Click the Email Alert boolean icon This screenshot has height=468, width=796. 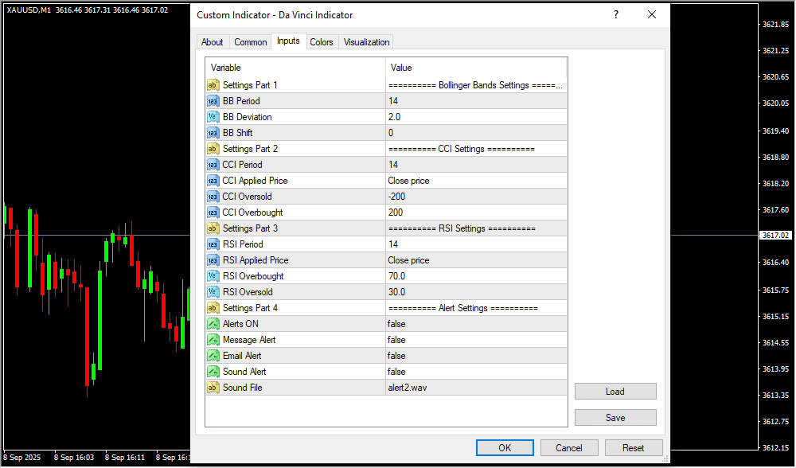tap(213, 356)
